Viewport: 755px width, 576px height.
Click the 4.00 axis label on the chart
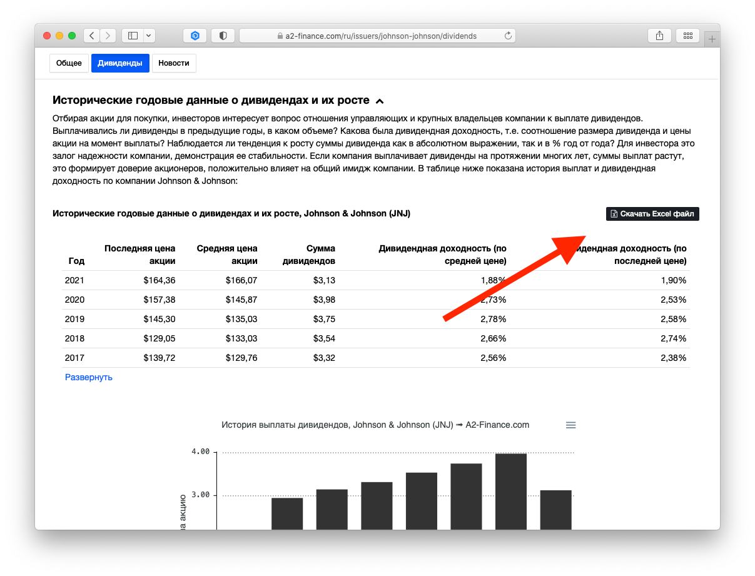tap(200, 452)
